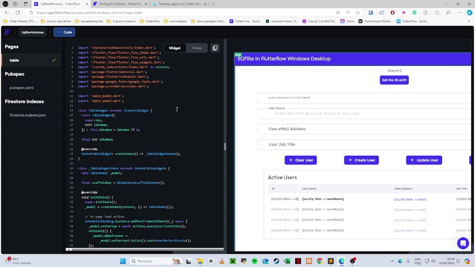
Task: Open the Windows Start menu
Action: [122, 261]
